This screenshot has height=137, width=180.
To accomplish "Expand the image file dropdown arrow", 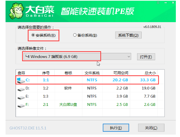I will [129, 57].
